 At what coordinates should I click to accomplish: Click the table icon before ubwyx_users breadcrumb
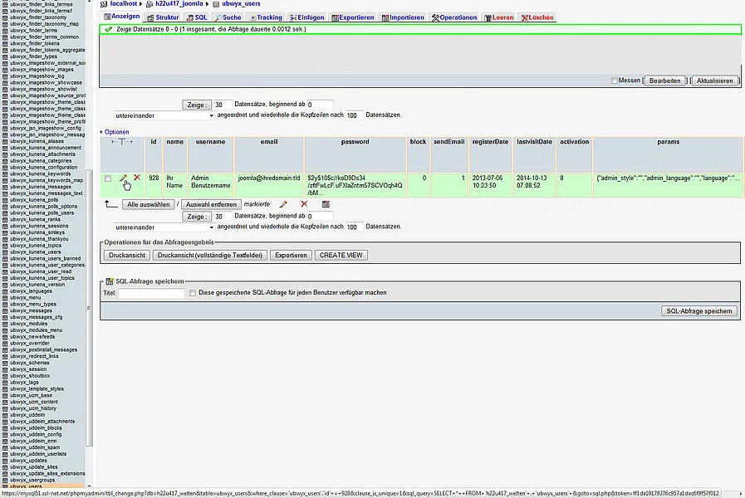(216, 4)
